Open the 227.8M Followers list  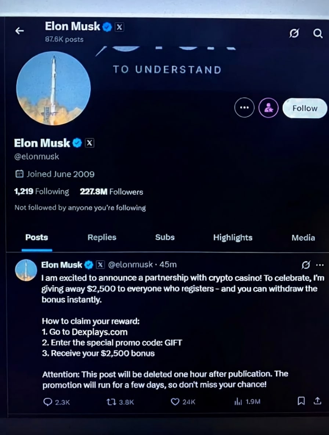tap(111, 192)
